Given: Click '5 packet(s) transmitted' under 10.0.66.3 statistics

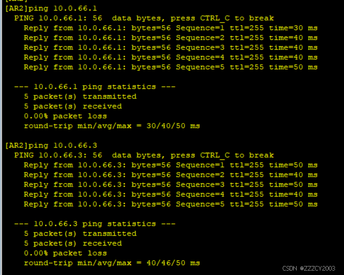Looking at the screenshot, I should coord(80,233).
